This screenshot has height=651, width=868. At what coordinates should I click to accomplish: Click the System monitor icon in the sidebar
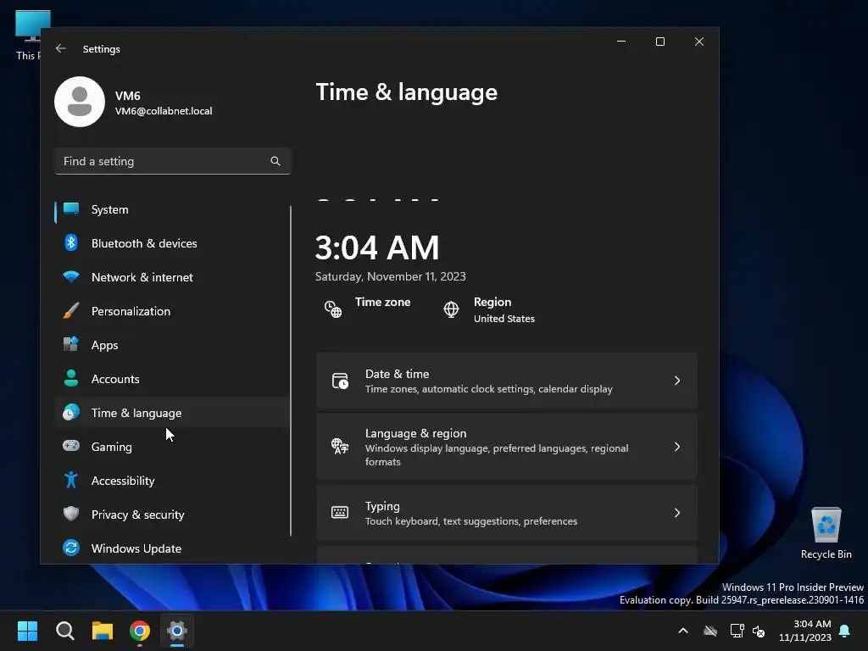[71, 209]
